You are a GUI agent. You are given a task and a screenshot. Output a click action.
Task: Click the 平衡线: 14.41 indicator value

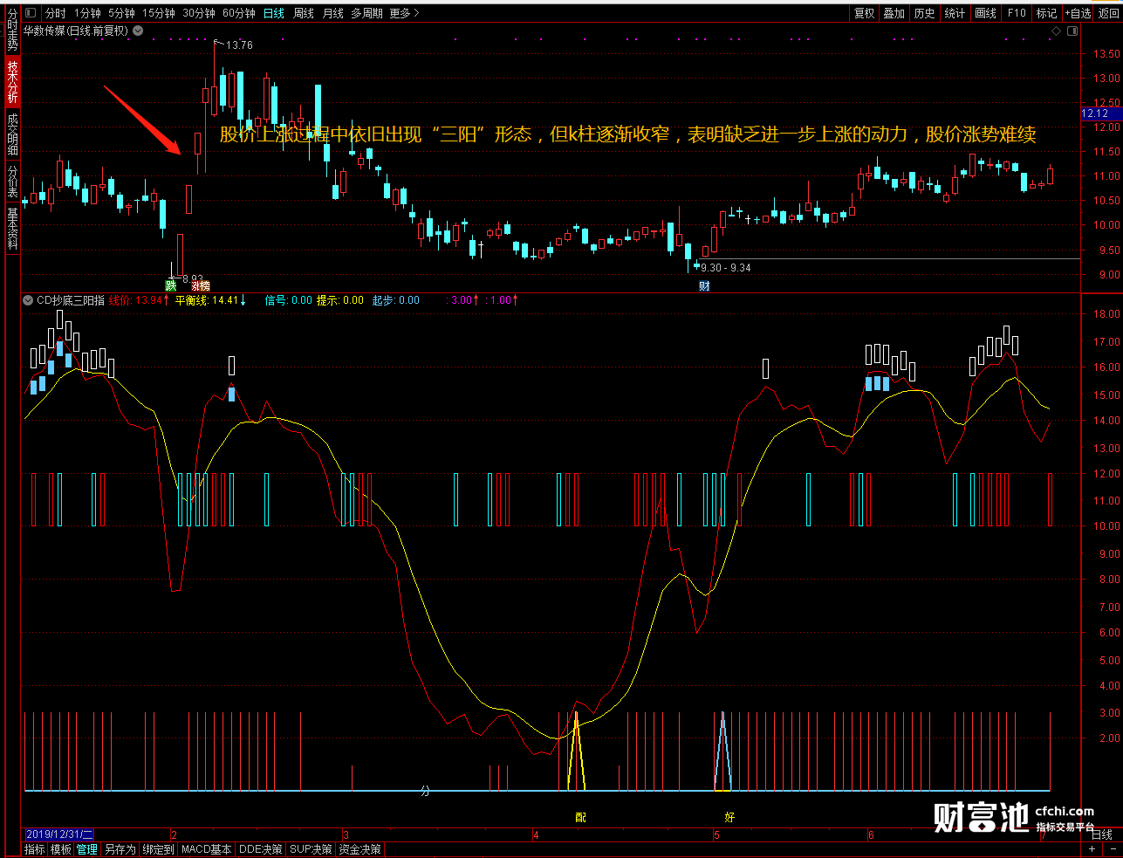(x=210, y=300)
